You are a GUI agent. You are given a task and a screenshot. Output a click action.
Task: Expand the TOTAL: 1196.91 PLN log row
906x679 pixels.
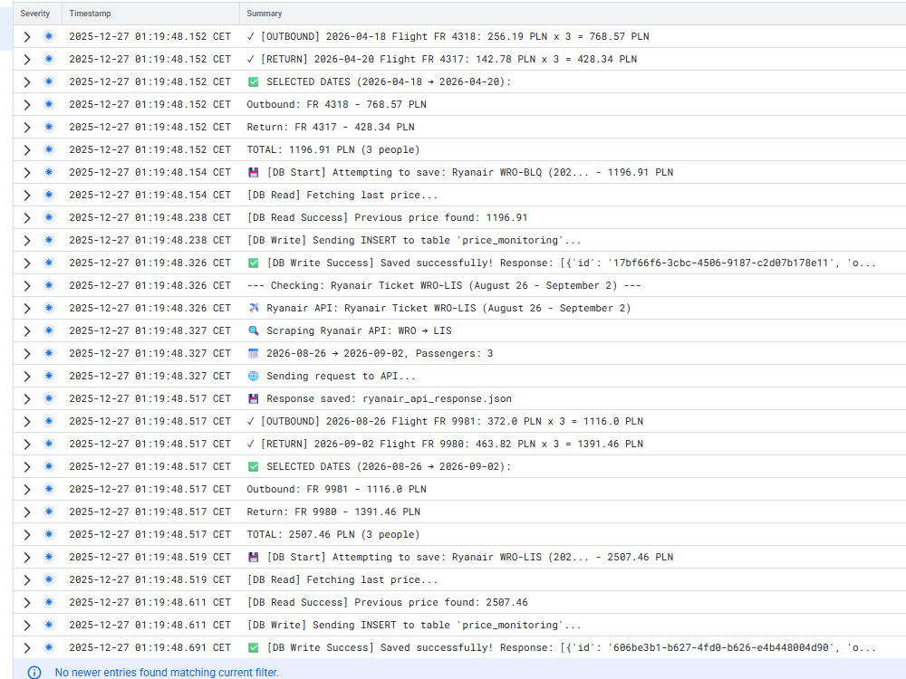click(x=26, y=150)
